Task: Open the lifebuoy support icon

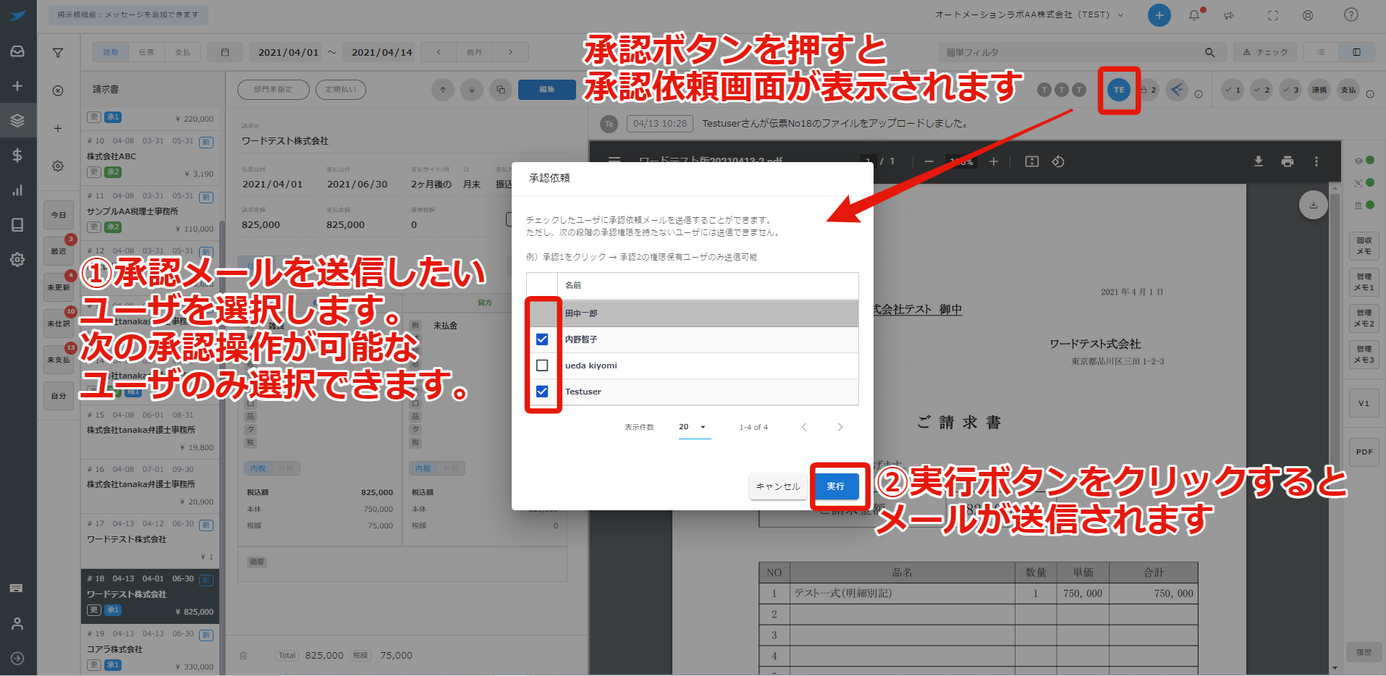Action: pyautogui.click(x=1308, y=14)
